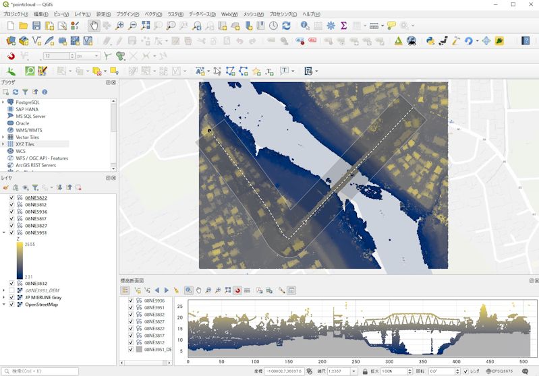This screenshot has height=376, width=539.
Task: Uncheck 08NE5936 in the elevation profile layer list
Action: pos(131,301)
